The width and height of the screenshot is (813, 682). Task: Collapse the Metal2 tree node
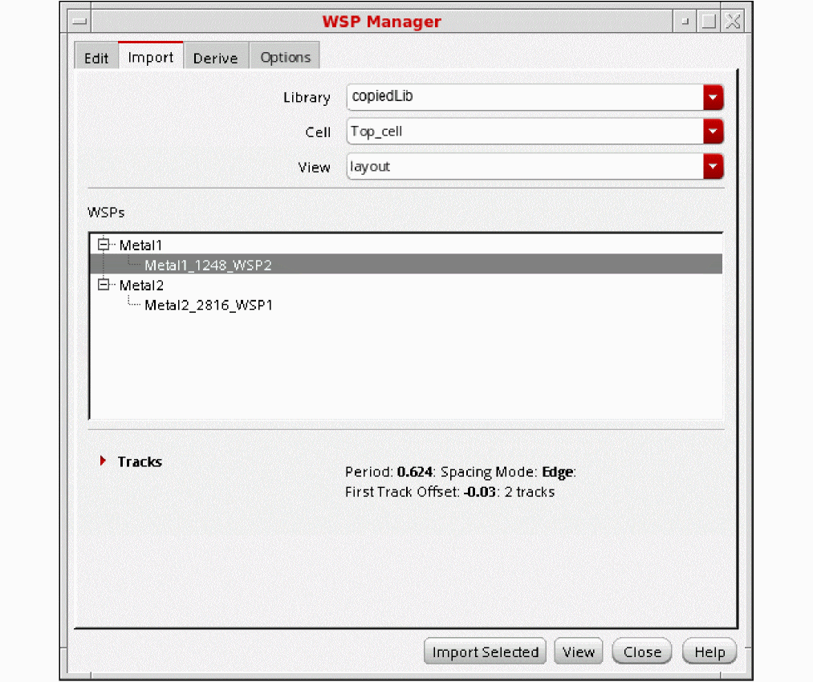(103, 285)
